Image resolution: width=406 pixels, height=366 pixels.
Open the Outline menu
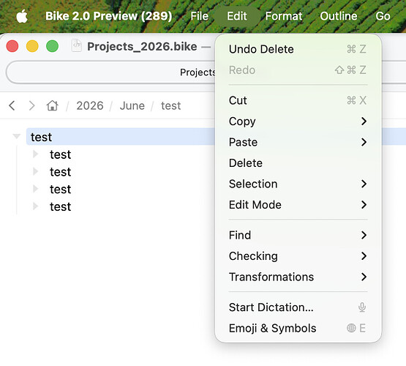coord(339,16)
